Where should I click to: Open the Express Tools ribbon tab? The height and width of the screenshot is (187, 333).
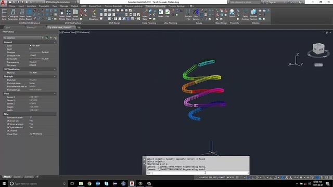point(95,6)
